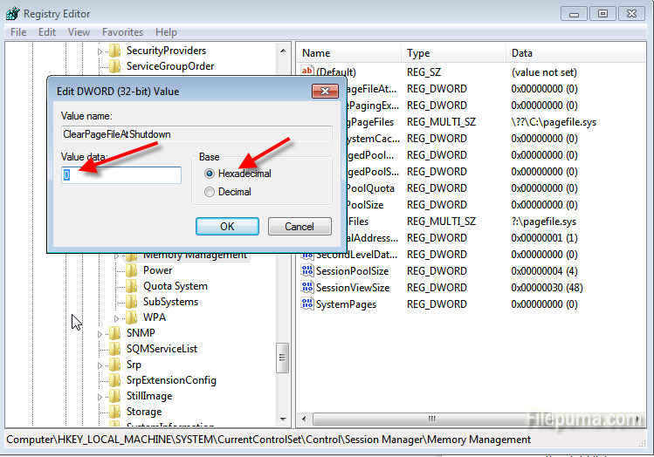The width and height of the screenshot is (654, 457).
Task: Expand the SNMP tree node
Action: (x=100, y=333)
